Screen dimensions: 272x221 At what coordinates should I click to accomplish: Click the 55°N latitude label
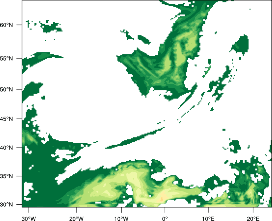coord(6,58)
